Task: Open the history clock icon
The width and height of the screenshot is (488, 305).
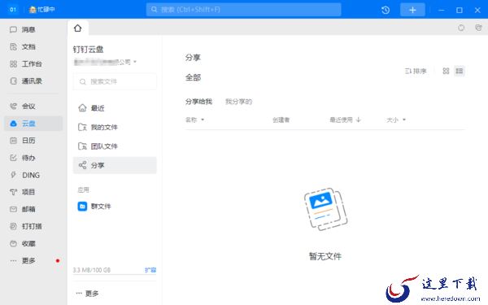Action: pos(386,10)
